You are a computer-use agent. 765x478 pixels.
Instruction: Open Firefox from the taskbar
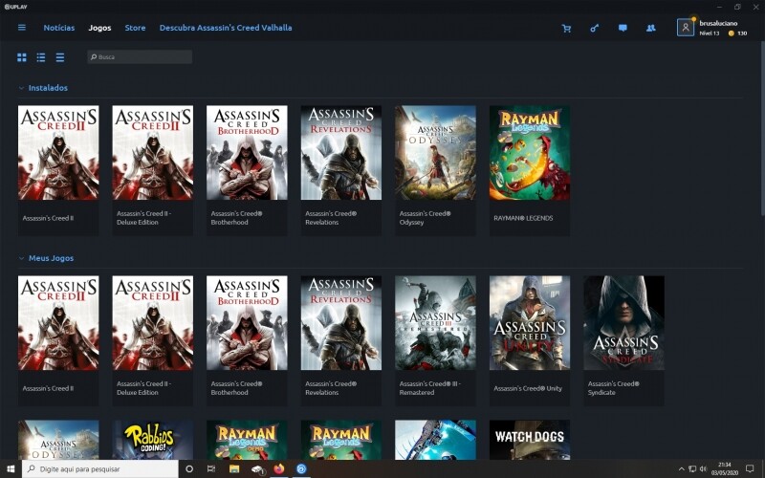[279, 469]
